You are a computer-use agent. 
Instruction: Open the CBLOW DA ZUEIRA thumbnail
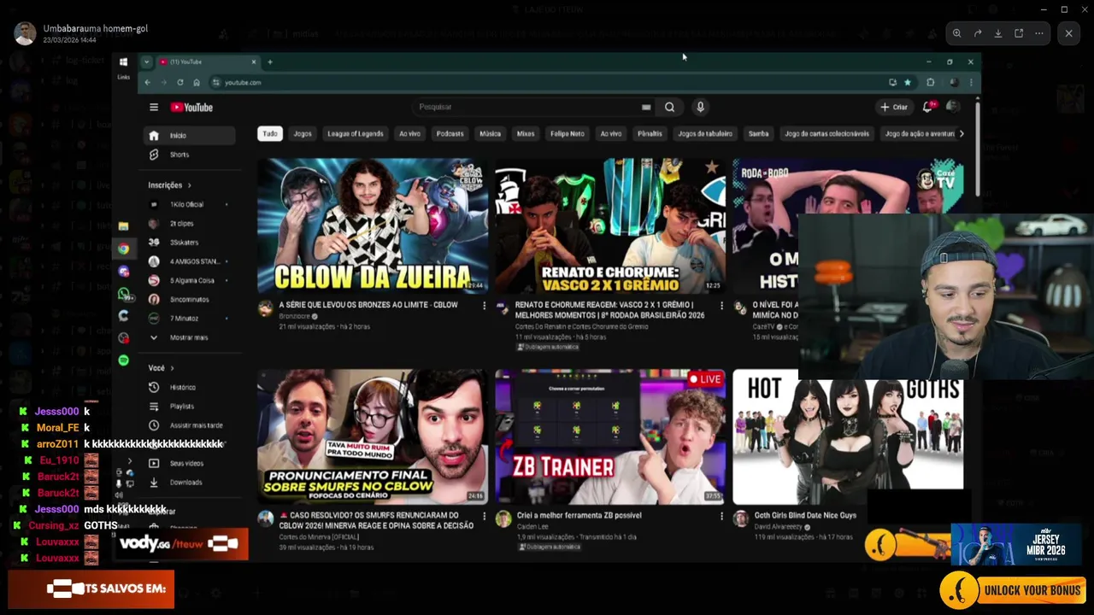[373, 225]
